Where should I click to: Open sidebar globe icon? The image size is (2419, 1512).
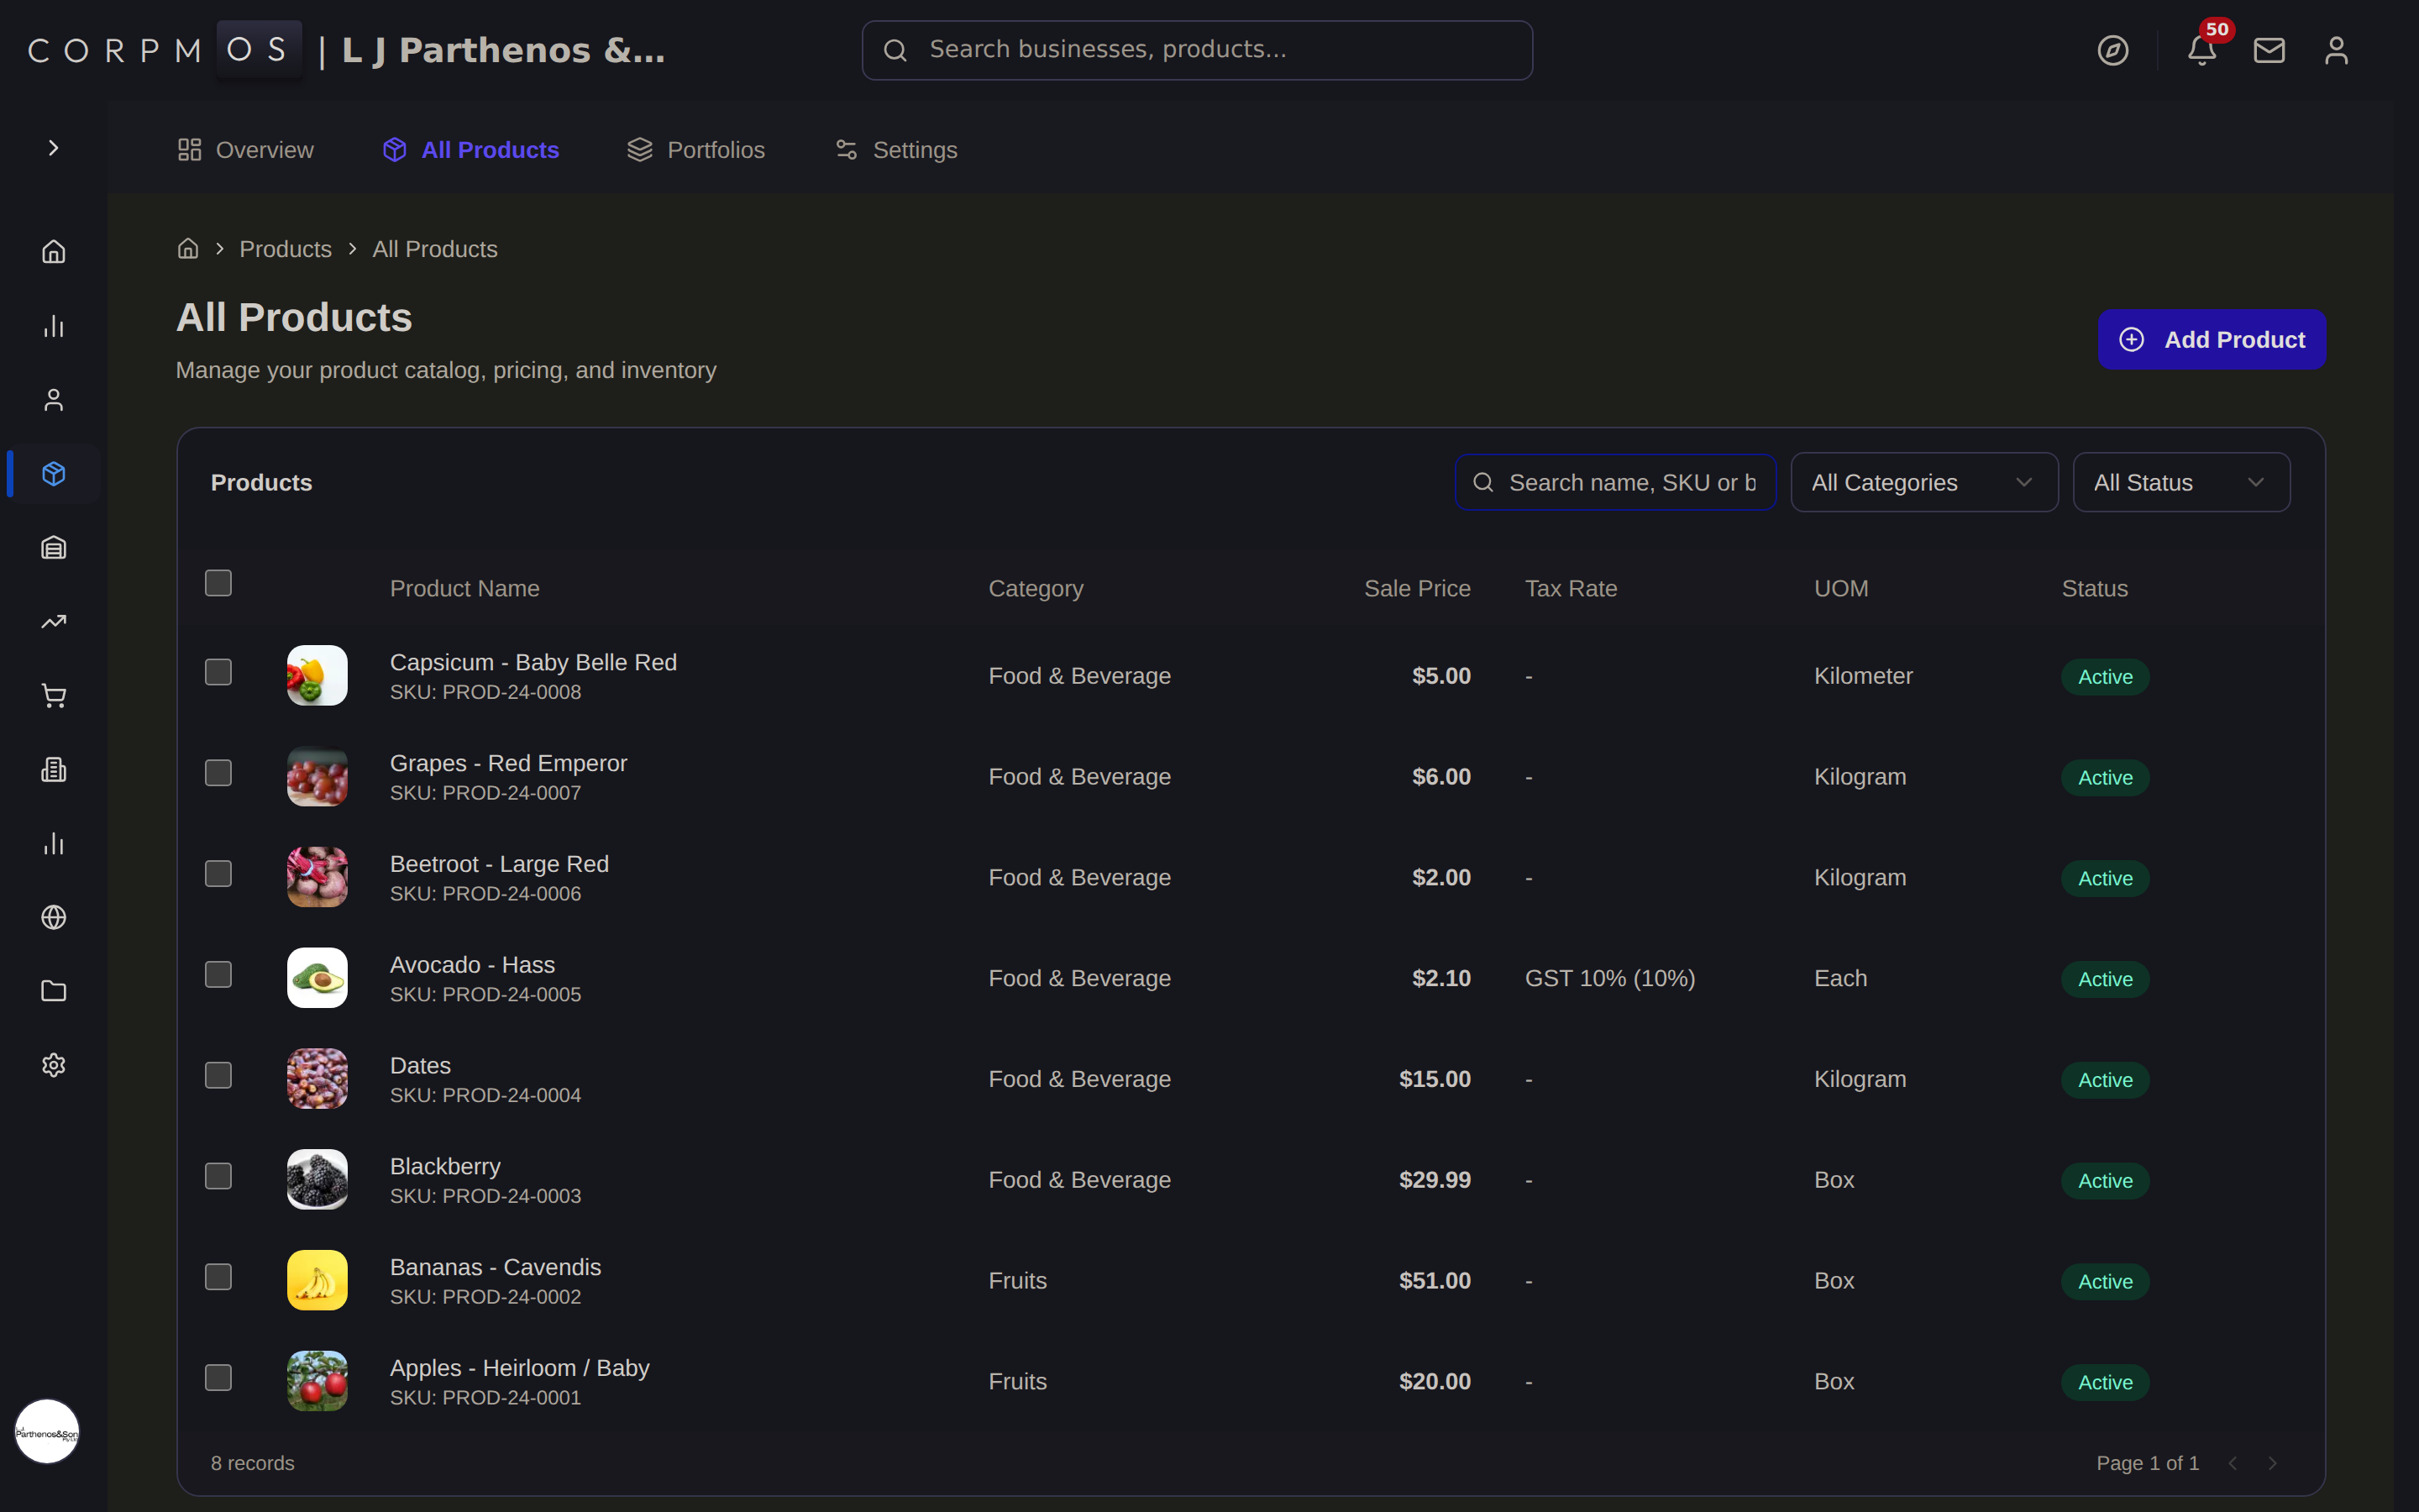(x=54, y=918)
